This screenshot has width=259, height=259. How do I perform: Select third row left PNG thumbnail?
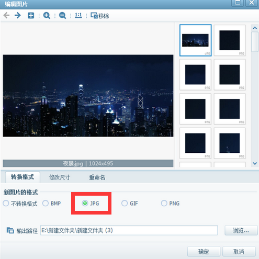[195, 109]
